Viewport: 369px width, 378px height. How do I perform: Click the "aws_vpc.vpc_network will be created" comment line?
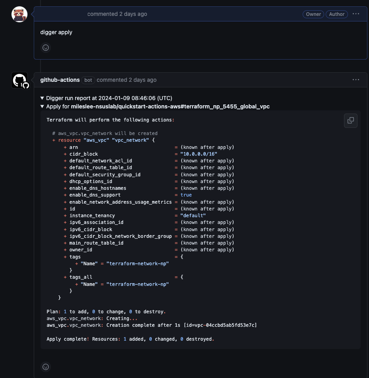coord(105,133)
